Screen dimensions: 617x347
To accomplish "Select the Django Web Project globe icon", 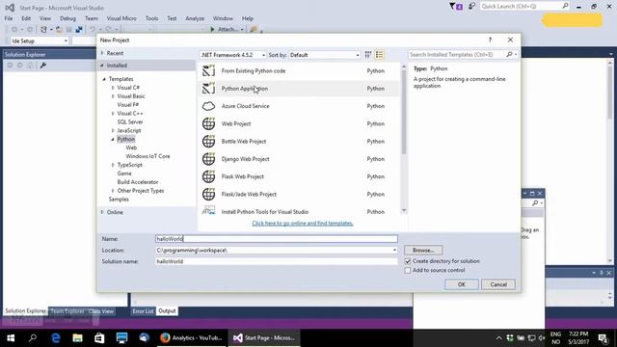I will click(208, 159).
